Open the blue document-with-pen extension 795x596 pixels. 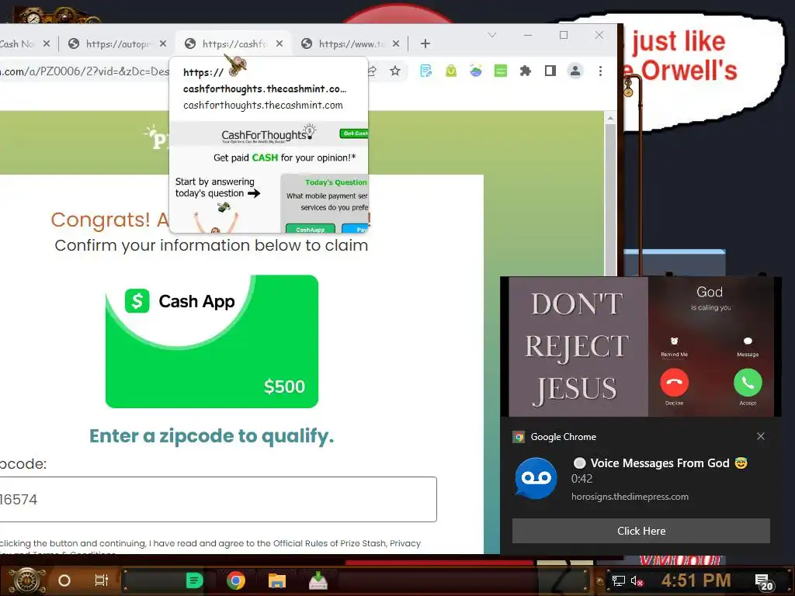coord(426,71)
